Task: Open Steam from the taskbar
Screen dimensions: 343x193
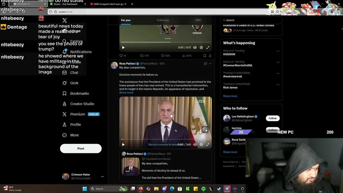Action: [x=219, y=189]
